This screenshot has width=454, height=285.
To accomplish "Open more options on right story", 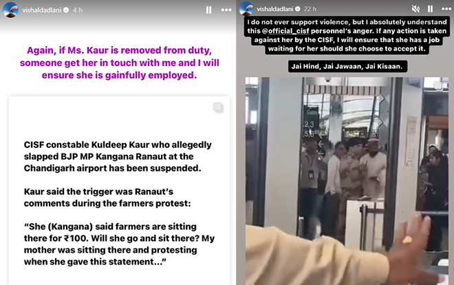I will 446,9.
